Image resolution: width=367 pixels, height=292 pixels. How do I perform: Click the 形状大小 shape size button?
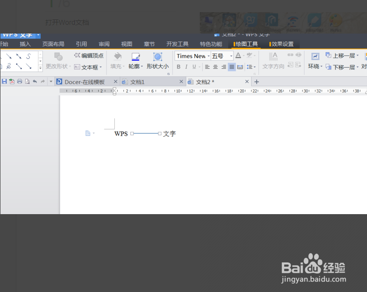click(158, 61)
